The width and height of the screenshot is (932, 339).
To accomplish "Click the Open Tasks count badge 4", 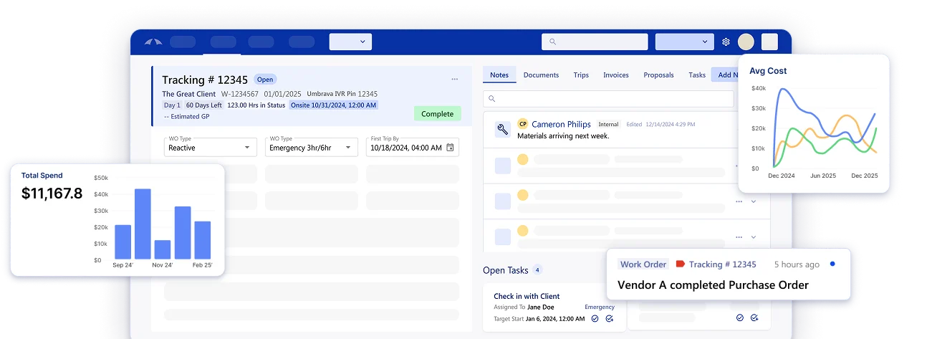I will tap(537, 270).
